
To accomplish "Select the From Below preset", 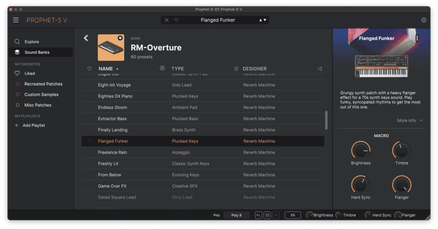I will 203,175.
